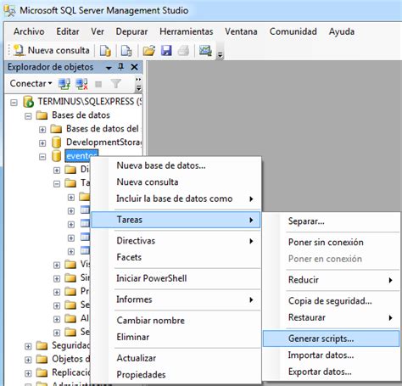This screenshot has height=386, width=402.
Task: Choose Eliminar in context menu
Action: click(x=176, y=337)
